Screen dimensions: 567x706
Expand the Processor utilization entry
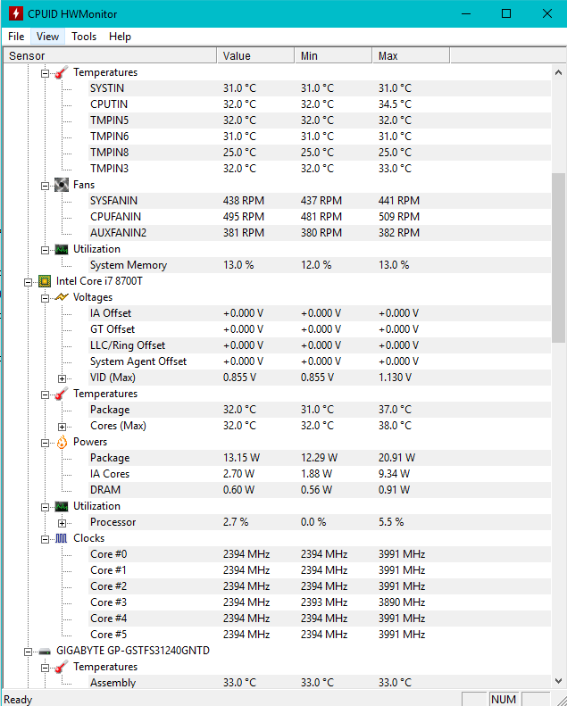[63, 522]
